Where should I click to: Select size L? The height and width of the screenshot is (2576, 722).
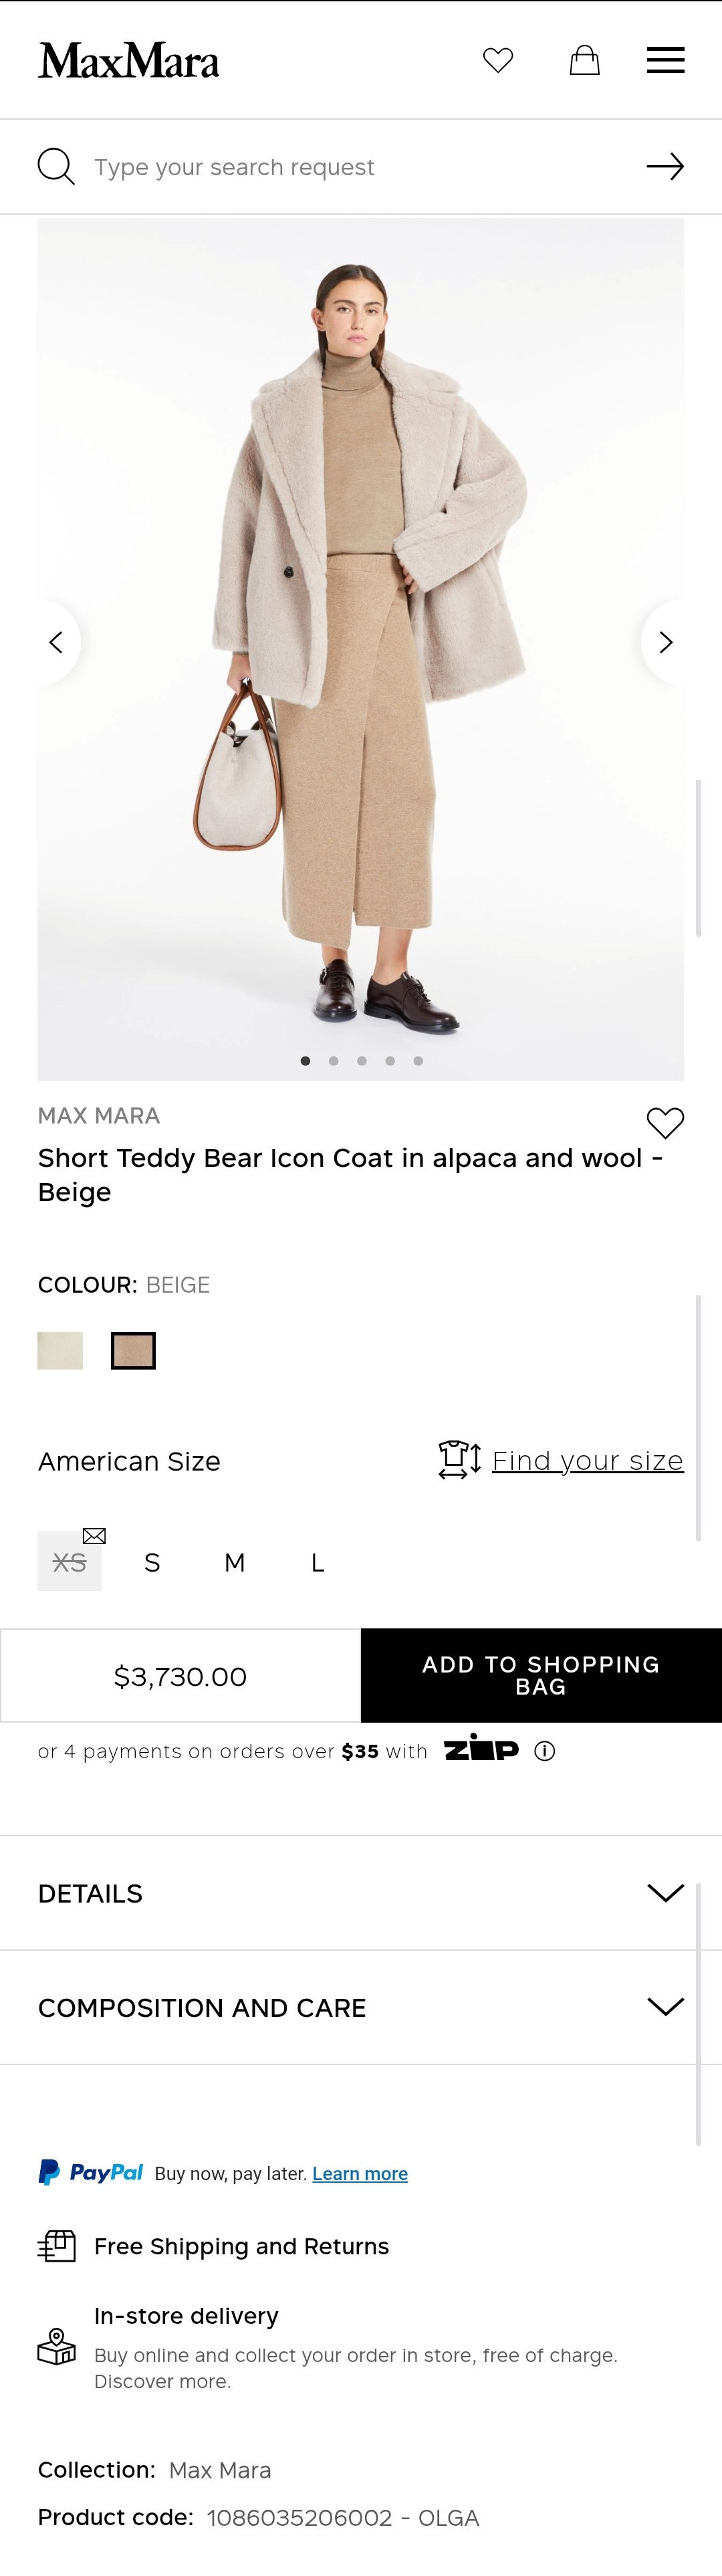click(317, 1562)
